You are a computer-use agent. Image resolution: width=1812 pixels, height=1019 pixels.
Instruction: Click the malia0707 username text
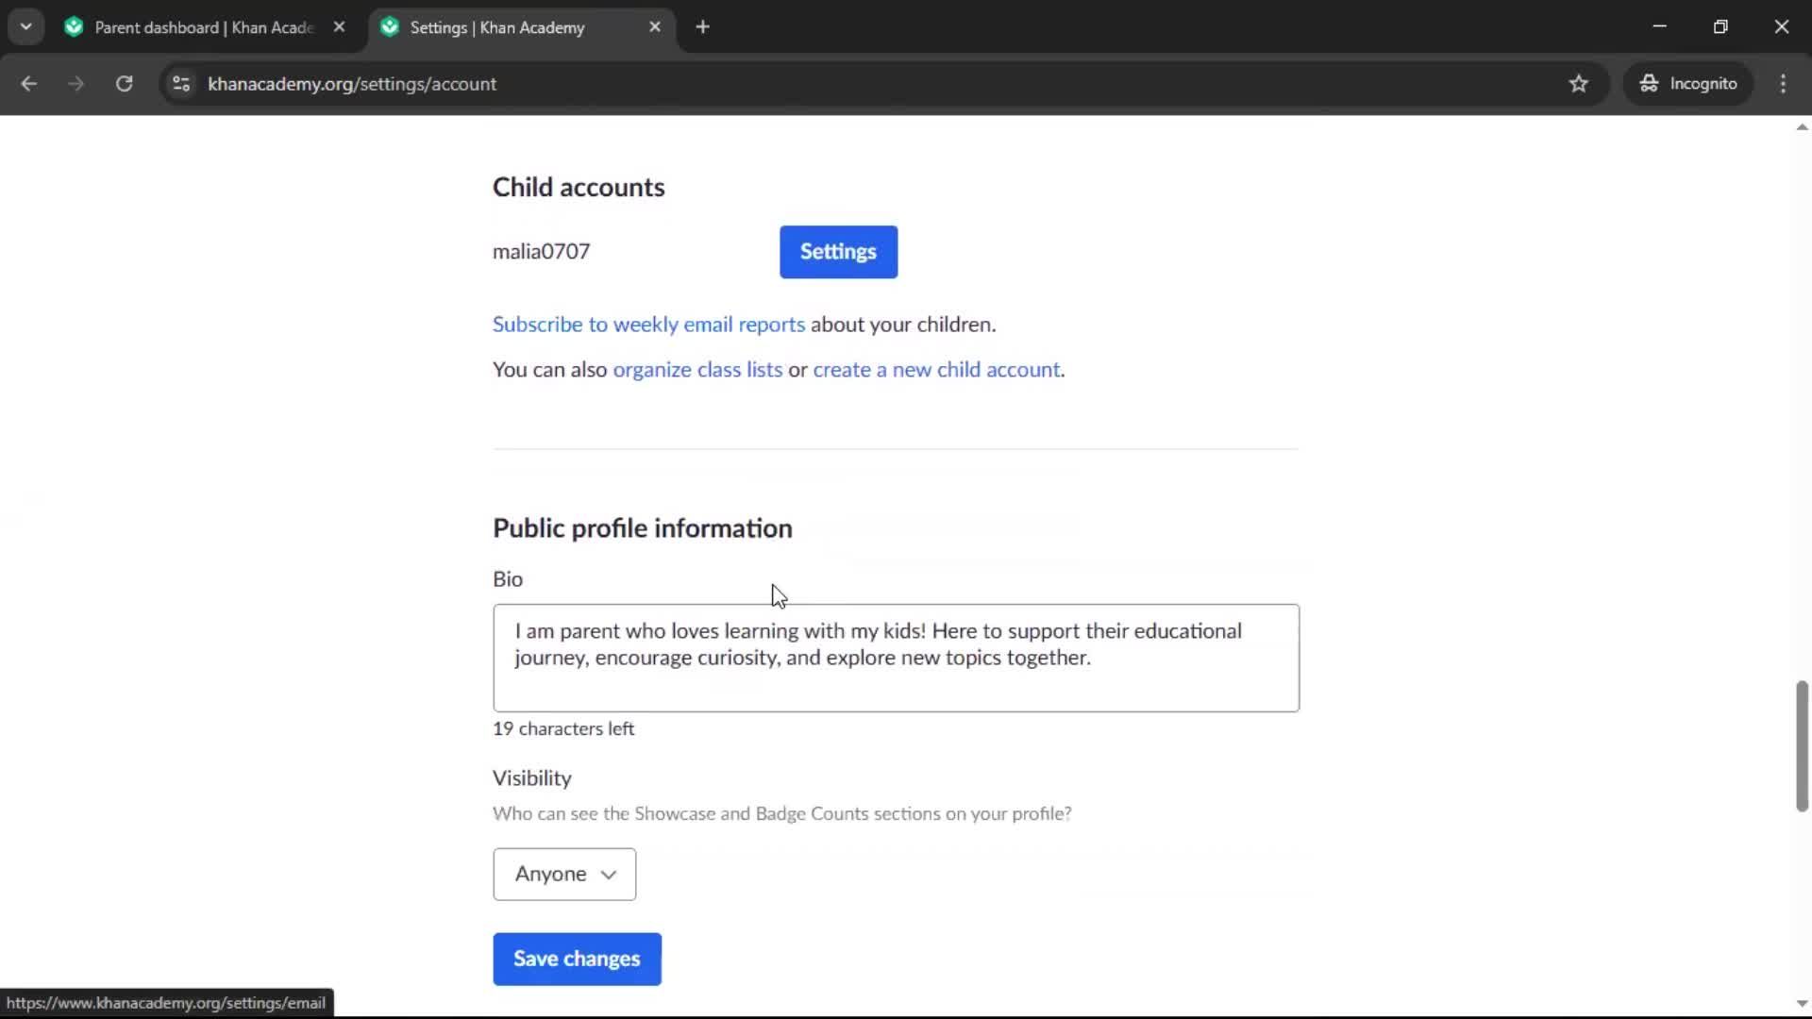click(541, 252)
